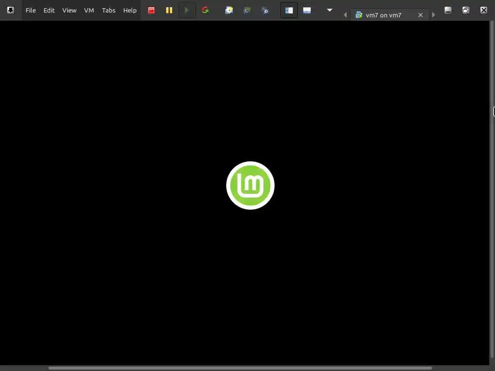Screen dimensions: 495x371
Task: Click the green play power-on icon
Action: point(187,11)
